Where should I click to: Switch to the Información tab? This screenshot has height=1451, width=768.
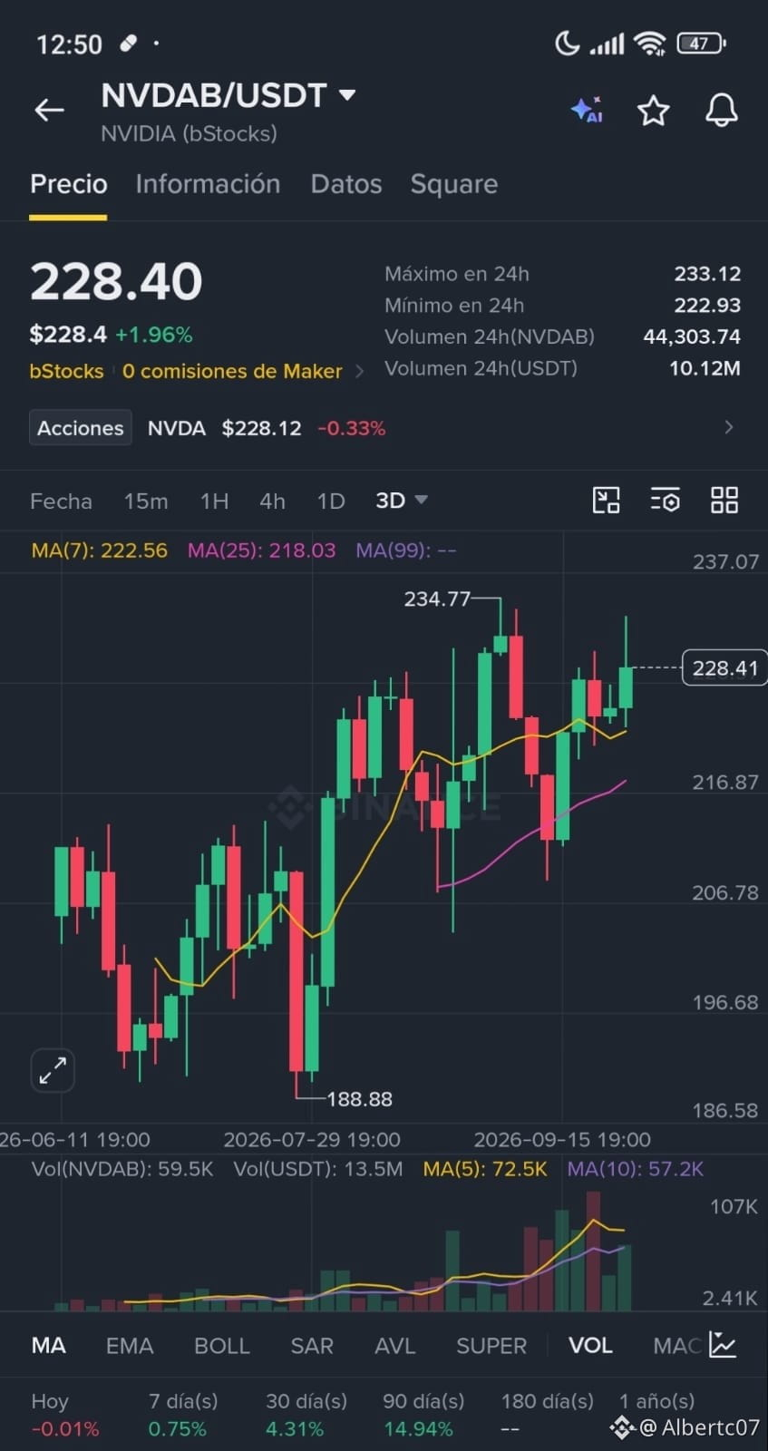[208, 184]
